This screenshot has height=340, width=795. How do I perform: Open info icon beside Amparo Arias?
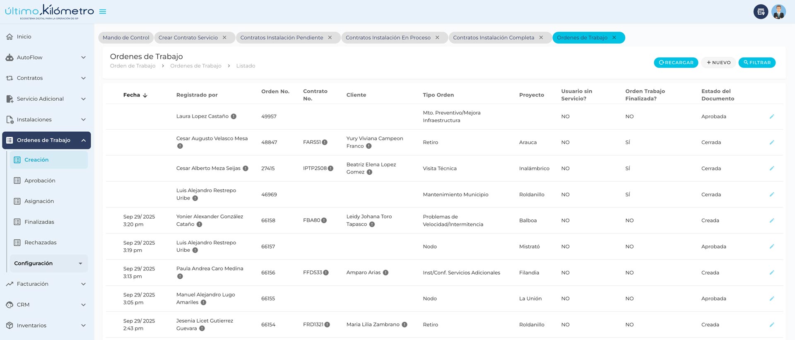tap(385, 273)
